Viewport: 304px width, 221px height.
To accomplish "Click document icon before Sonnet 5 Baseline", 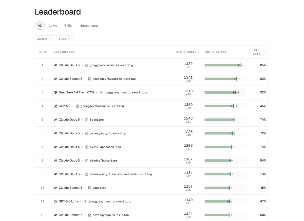I will [89, 188].
